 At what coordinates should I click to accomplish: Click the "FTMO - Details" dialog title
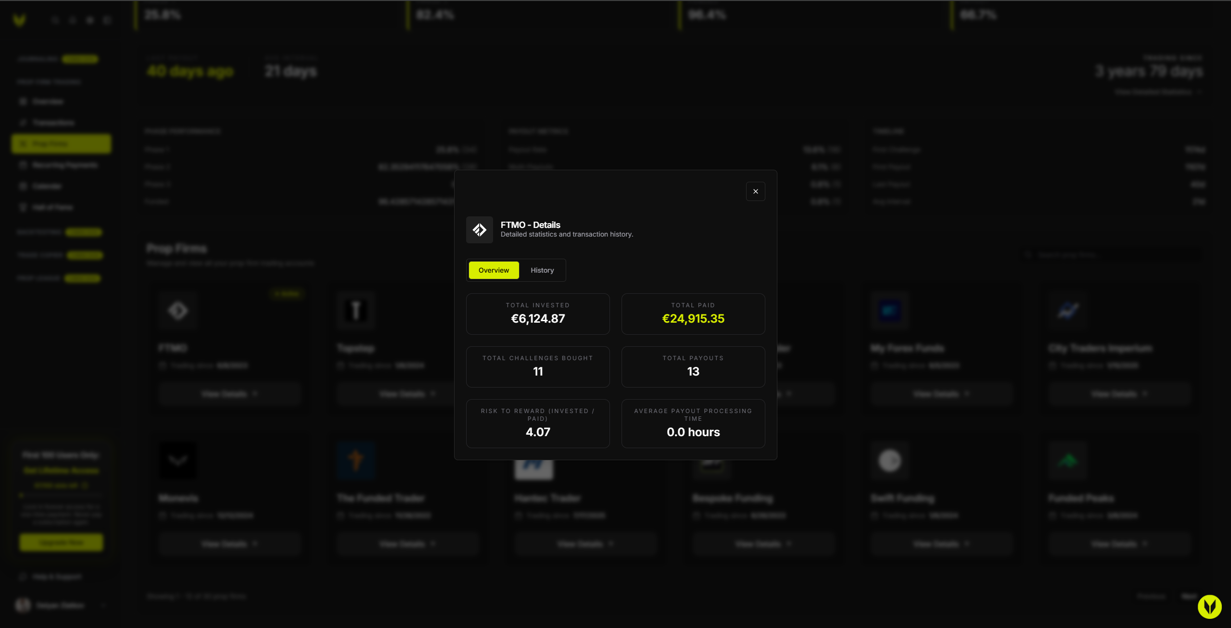pos(530,225)
